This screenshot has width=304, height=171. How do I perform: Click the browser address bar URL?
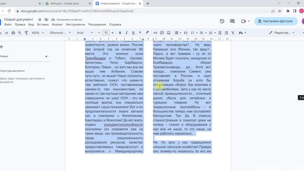point(77,11)
